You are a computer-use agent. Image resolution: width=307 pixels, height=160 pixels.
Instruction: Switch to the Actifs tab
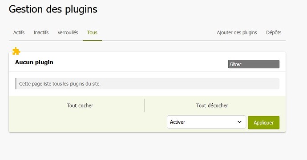pyautogui.click(x=19, y=32)
